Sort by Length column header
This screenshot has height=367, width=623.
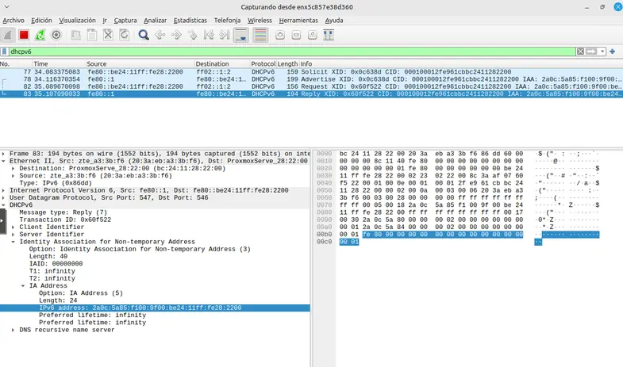click(287, 64)
